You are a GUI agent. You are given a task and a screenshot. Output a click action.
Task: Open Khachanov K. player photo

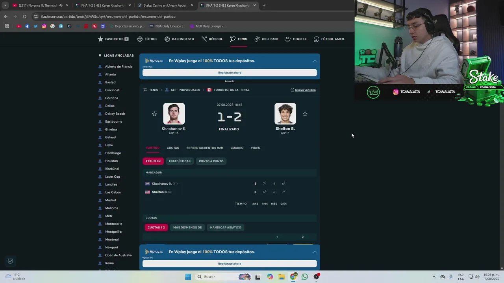pos(174,114)
